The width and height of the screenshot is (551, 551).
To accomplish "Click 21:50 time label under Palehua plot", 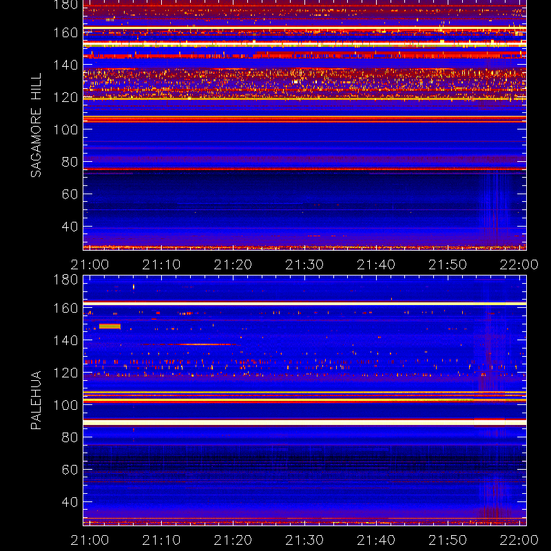I will 448,540.
